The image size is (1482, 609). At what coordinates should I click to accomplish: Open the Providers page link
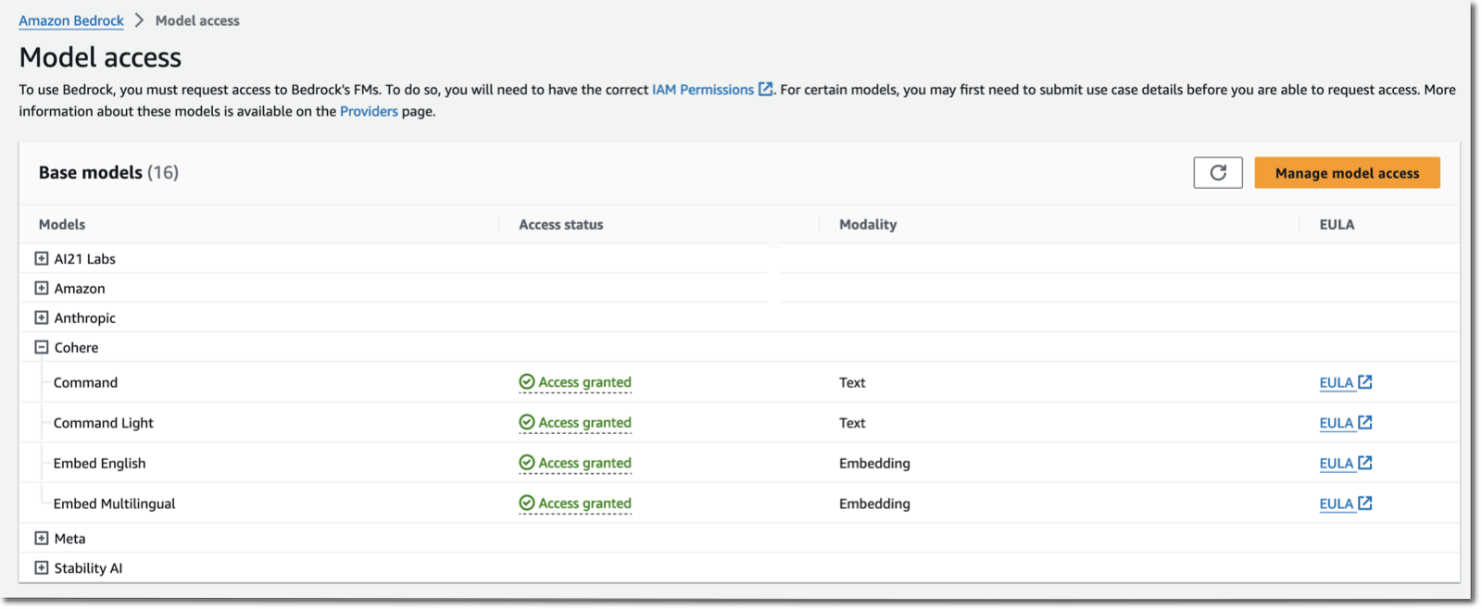tap(369, 111)
